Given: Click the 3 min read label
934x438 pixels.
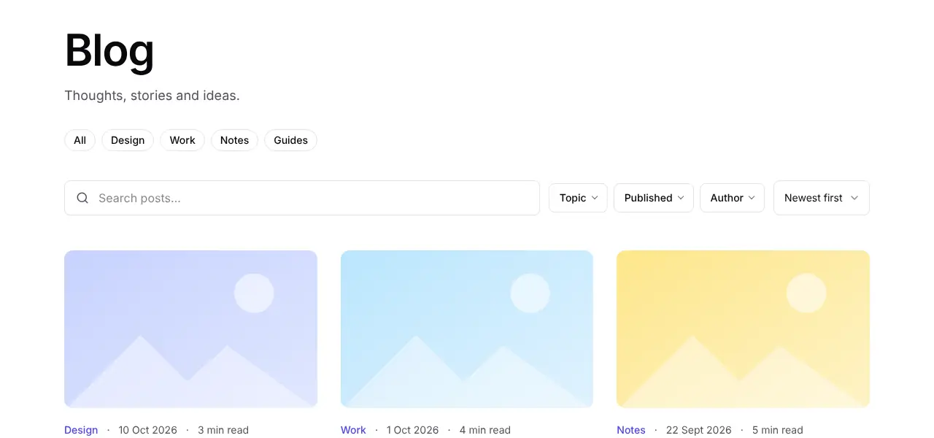Looking at the screenshot, I should [223, 430].
